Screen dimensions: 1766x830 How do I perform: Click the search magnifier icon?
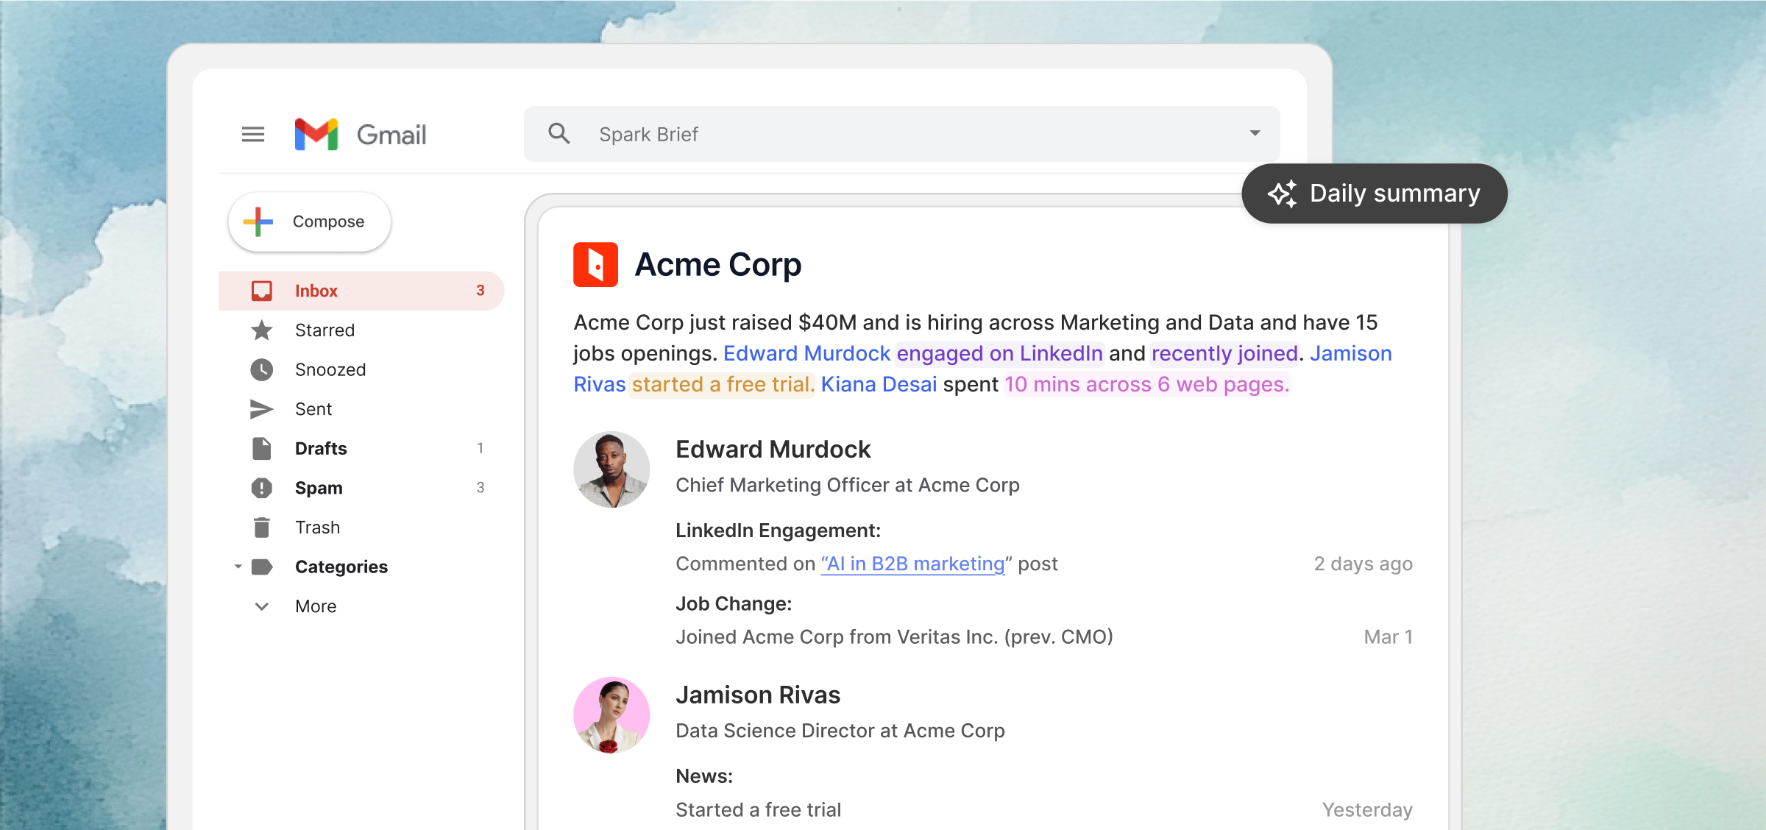(x=559, y=134)
